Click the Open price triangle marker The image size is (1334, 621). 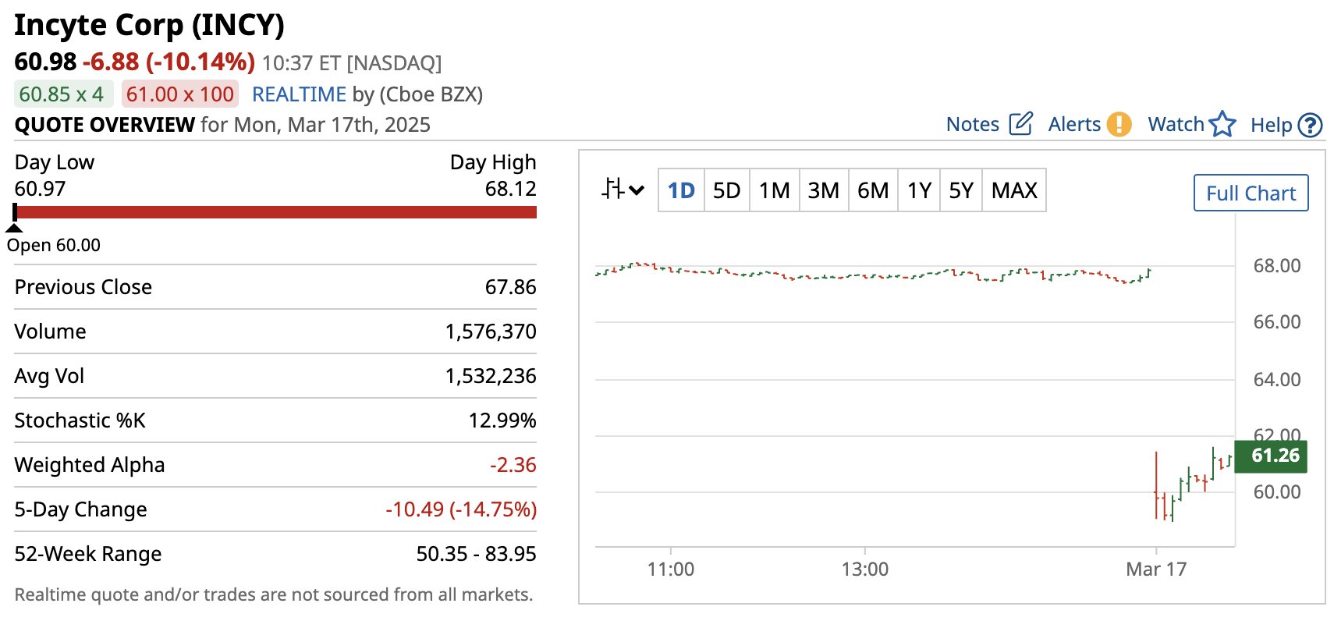[14, 228]
